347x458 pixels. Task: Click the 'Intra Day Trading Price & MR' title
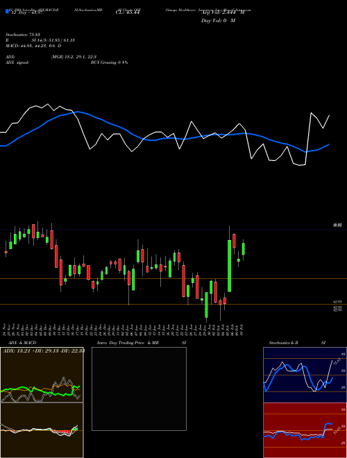128,343
